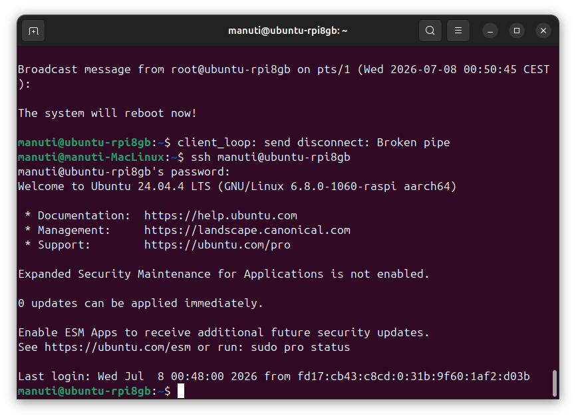Screen dimensions: 576x418
Task: Minimize the terminal window
Action: pyautogui.click(x=490, y=31)
